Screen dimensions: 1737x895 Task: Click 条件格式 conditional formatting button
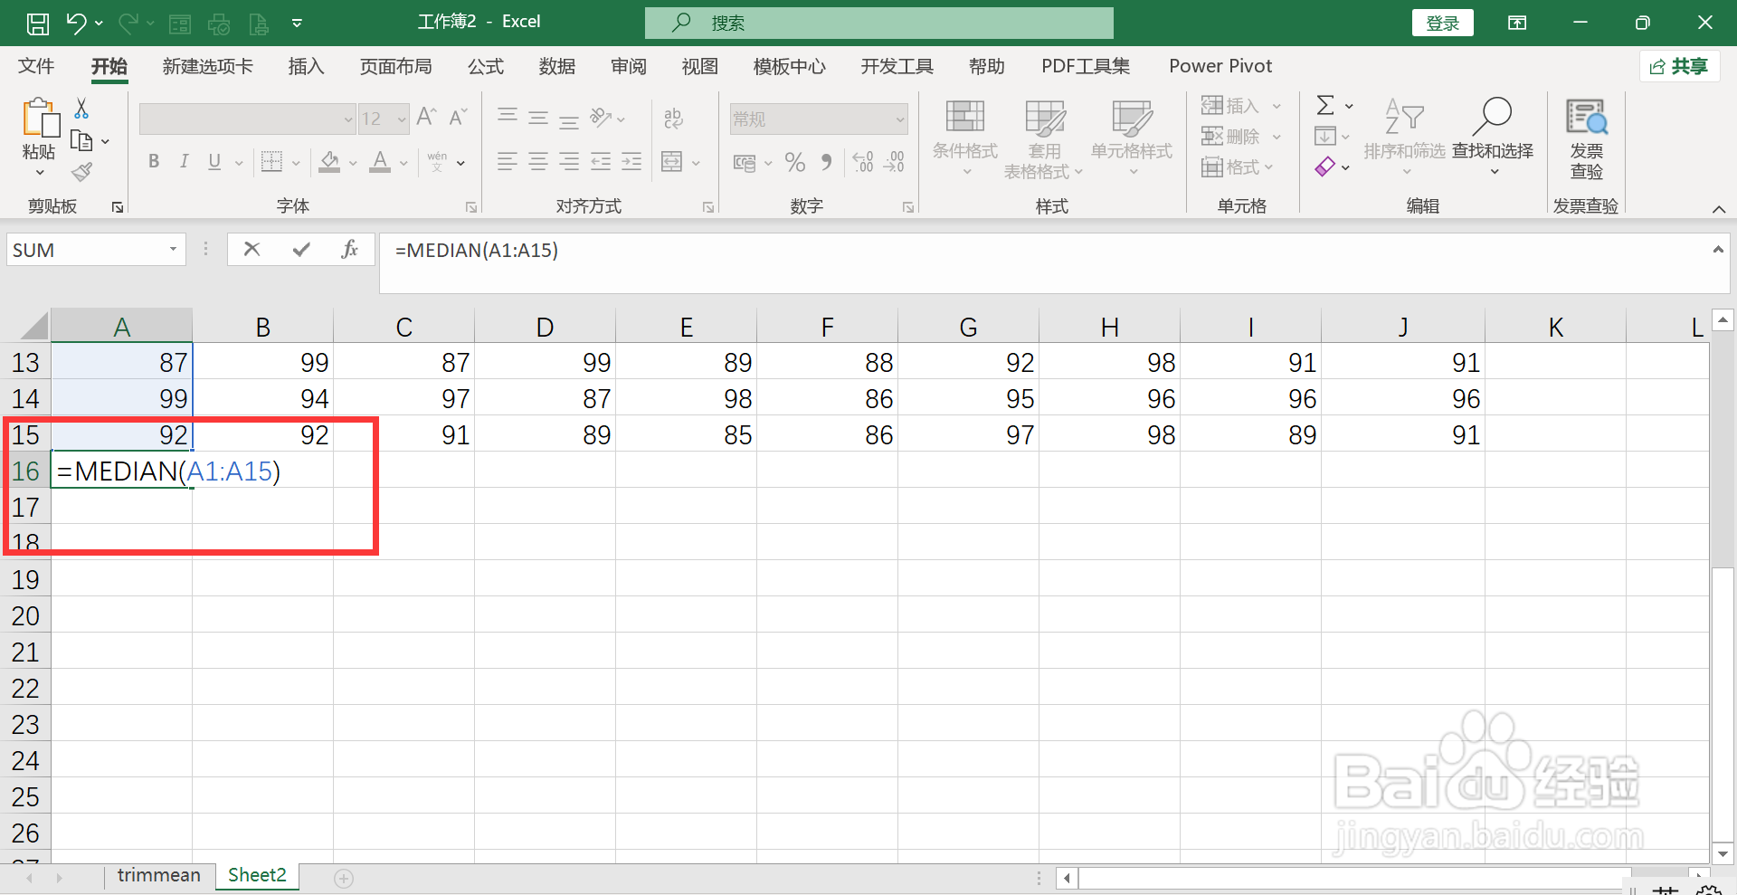coord(965,138)
